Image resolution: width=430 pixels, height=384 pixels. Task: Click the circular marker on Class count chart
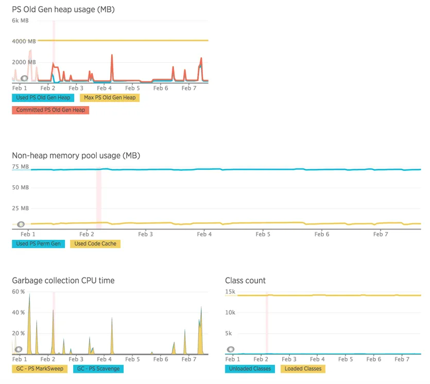tap(231, 350)
